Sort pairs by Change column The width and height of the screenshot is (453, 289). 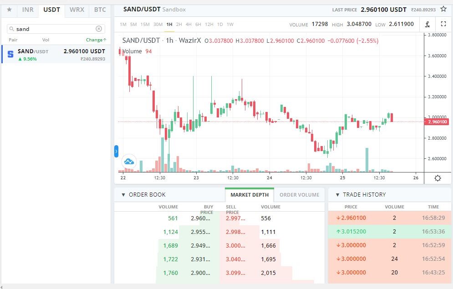96,40
